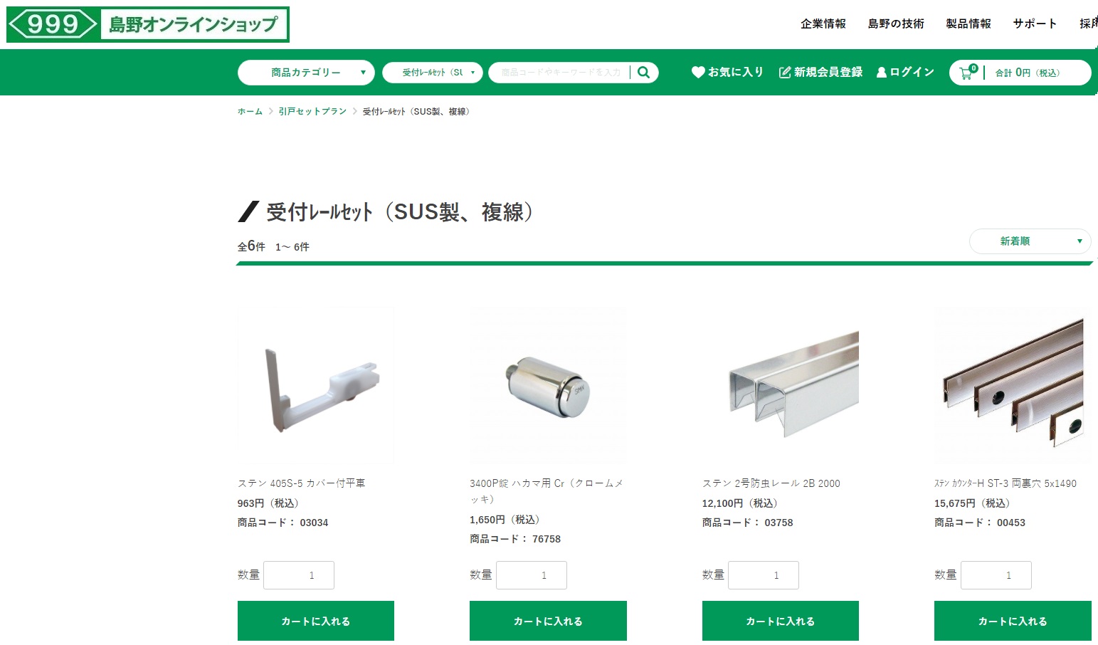Click the 999 島野オンラインショップ logo
1098x645 pixels.
tap(148, 25)
